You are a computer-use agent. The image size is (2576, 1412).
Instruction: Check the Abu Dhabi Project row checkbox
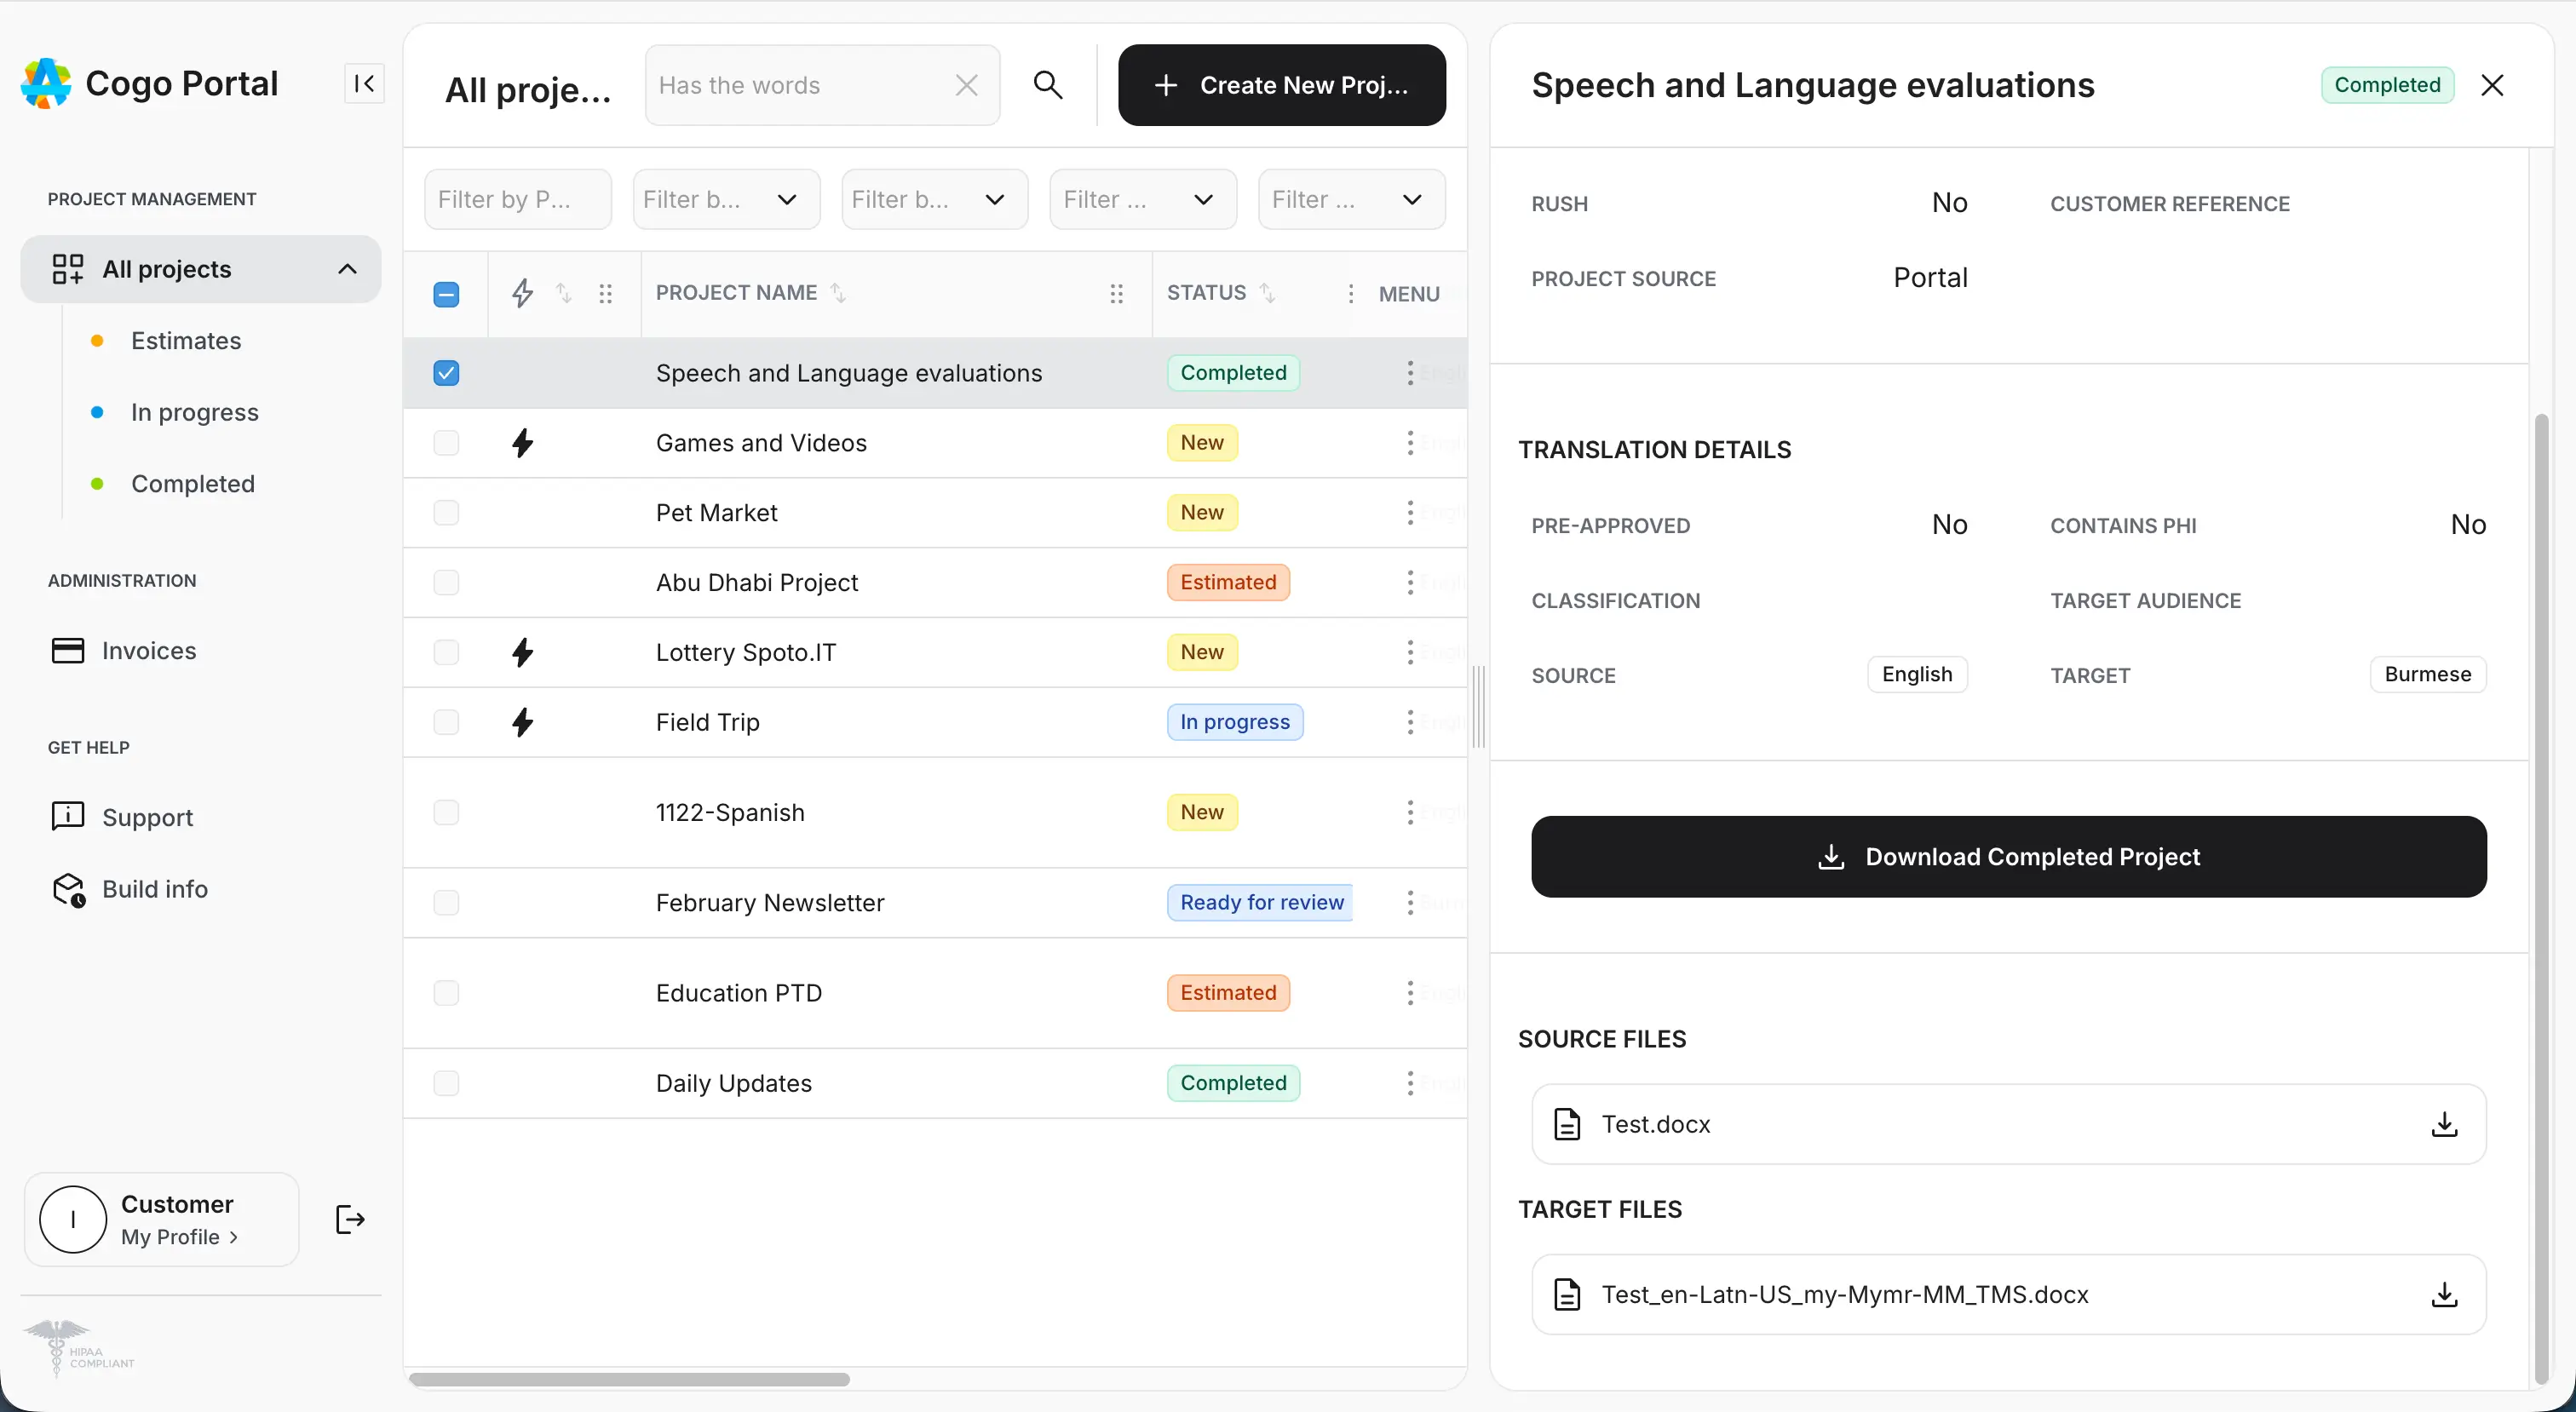446,583
